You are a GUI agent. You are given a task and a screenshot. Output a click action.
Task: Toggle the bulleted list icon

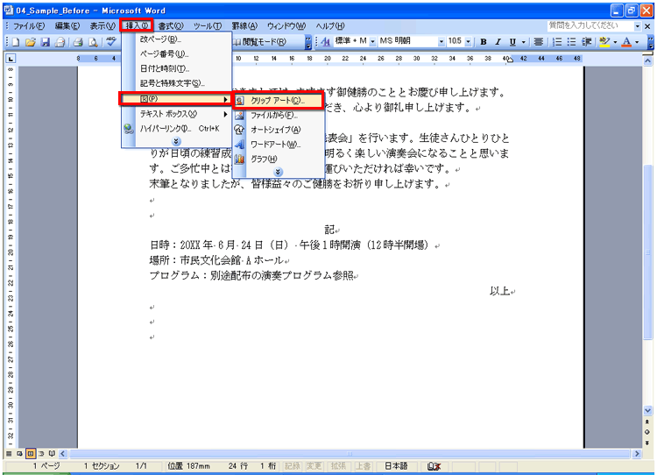(571, 41)
